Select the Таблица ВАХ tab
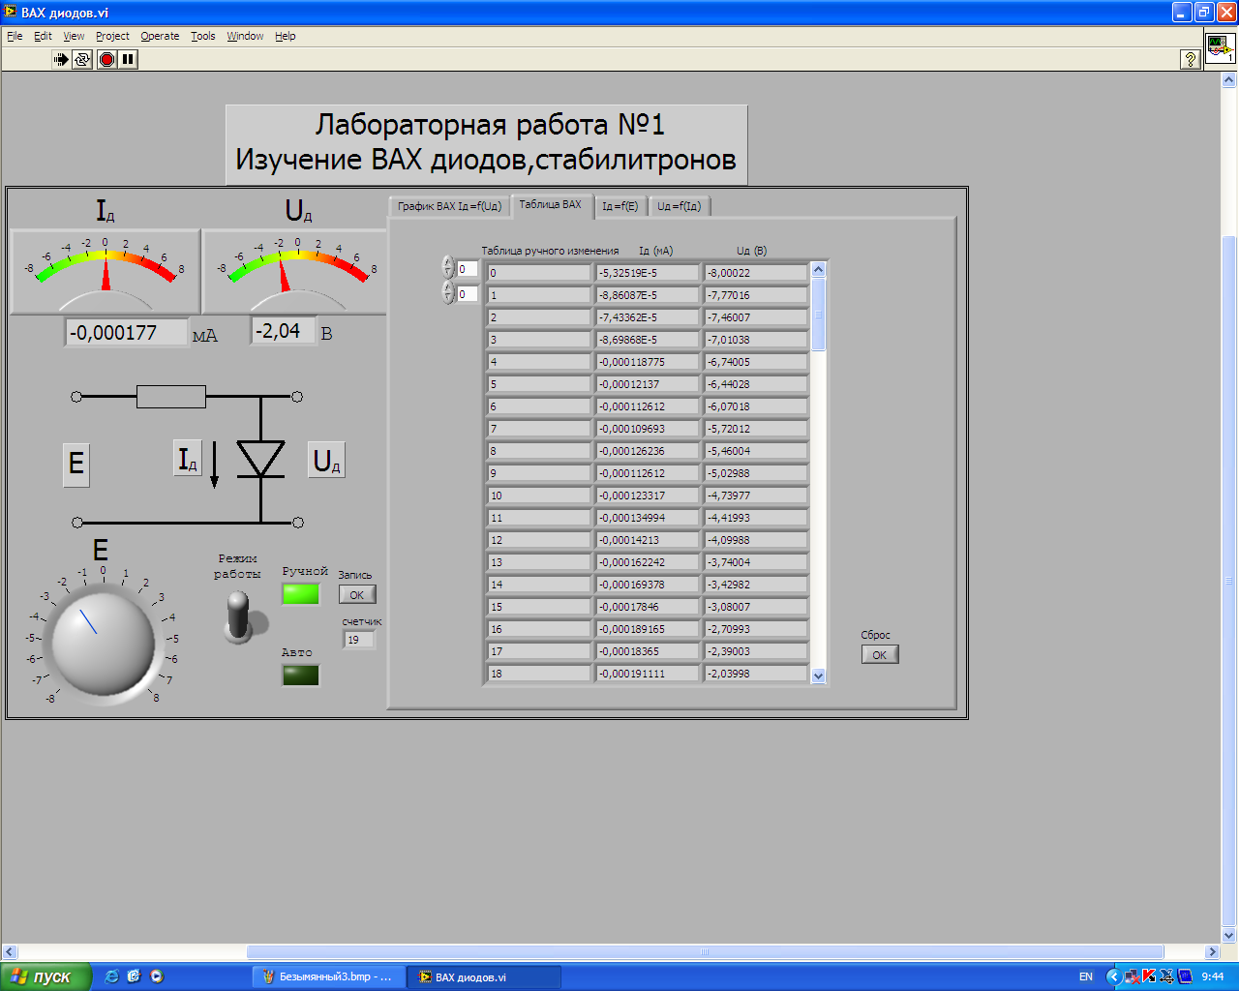This screenshot has height=991, width=1239. [x=550, y=204]
